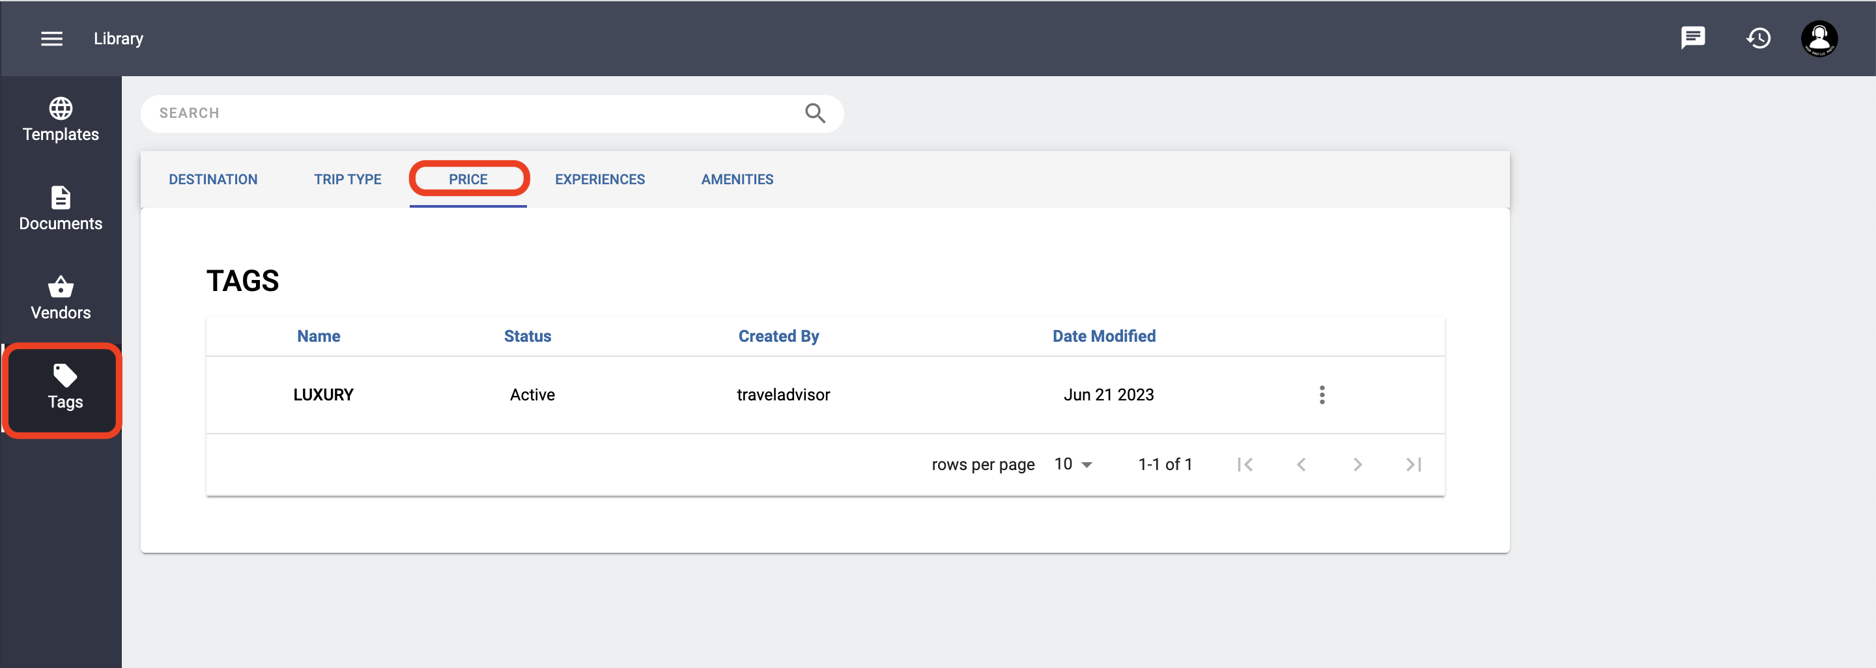Switch to the Amenities tab
The image size is (1876, 668).
click(737, 179)
